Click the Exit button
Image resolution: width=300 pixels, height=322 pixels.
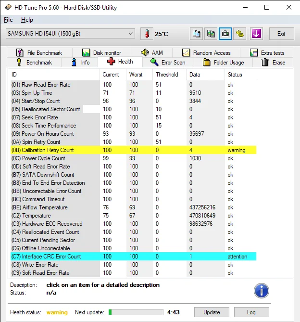281,34
